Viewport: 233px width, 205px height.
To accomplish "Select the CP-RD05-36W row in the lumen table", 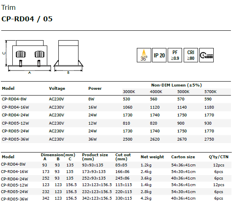I will click(116, 139).
